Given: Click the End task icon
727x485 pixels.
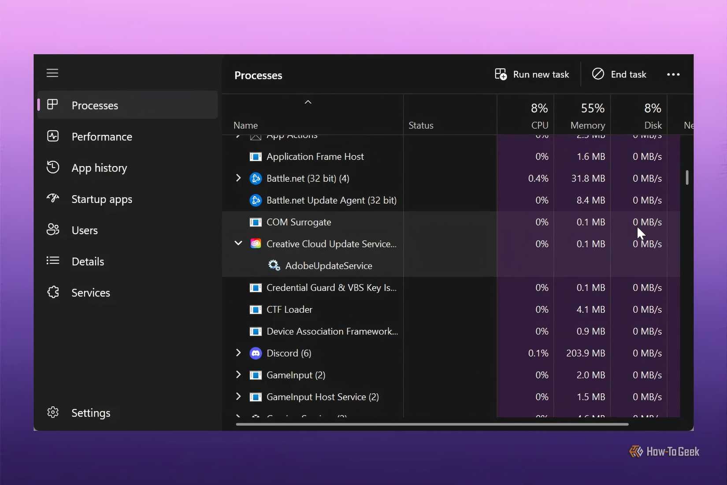Looking at the screenshot, I should click(x=598, y=74).
